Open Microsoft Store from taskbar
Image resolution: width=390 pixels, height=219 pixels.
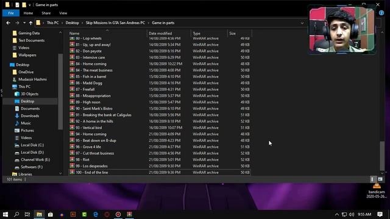point(50,214)
